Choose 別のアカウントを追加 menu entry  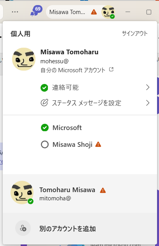[80, 228]
